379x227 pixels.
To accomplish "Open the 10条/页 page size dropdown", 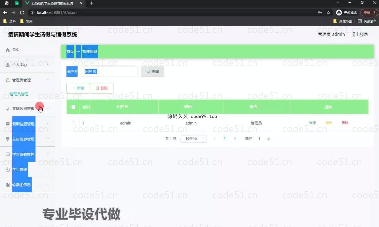I will point(193,139).
